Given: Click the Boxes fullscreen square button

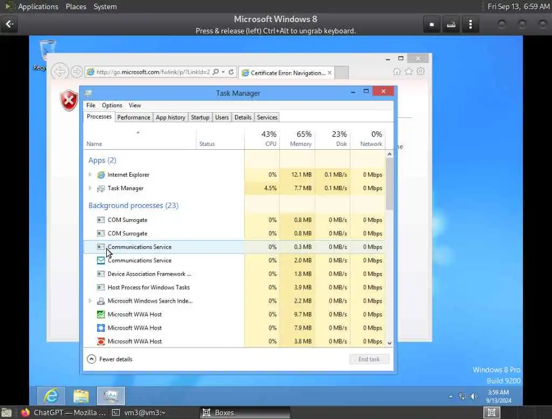Looking at the screenshot, I should click(x=432, y=24).
